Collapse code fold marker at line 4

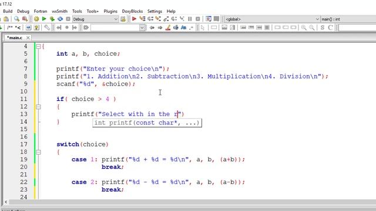[x=38, y=46]
